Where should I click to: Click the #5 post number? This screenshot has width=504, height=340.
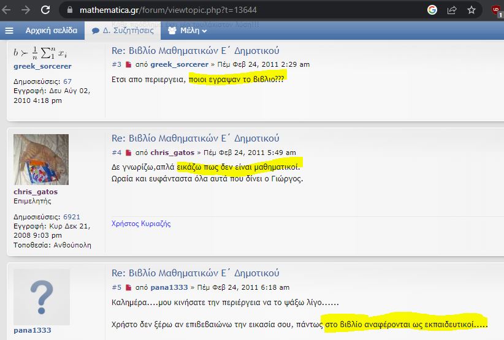coord(116,287)
